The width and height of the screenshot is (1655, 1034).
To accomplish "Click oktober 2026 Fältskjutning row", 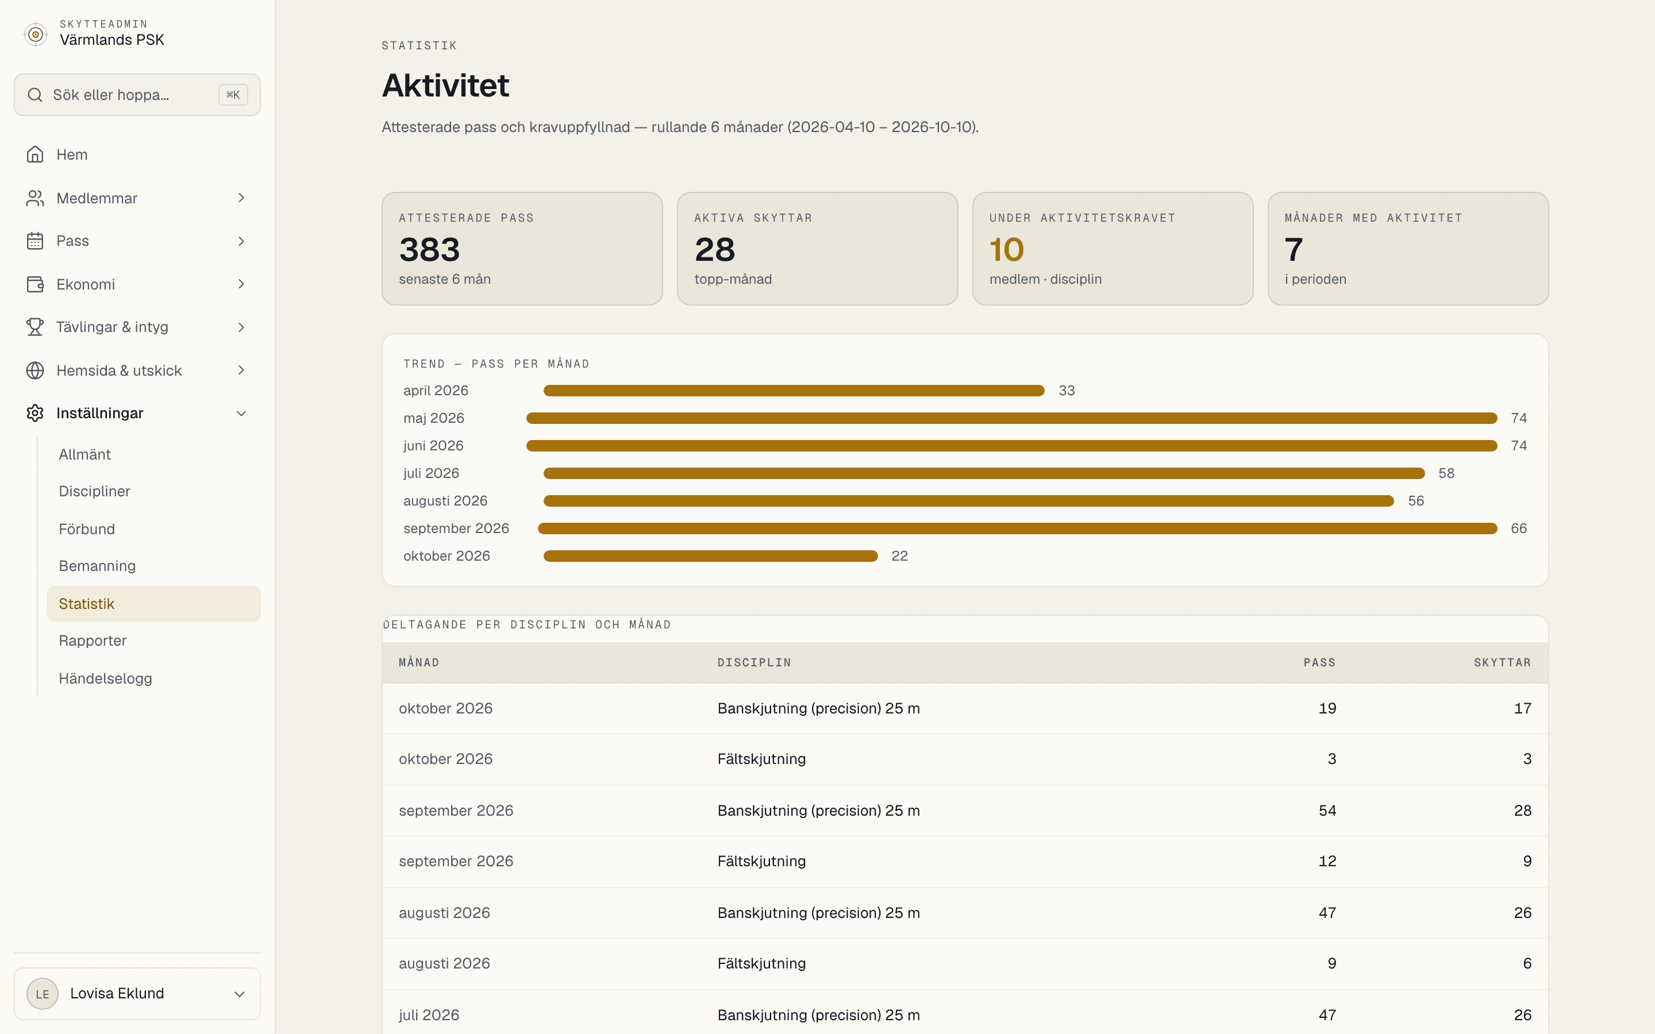I will point(965,759).
